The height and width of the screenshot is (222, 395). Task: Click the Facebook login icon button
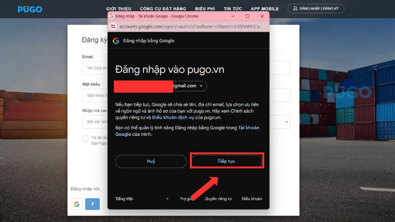click(92, 203)
